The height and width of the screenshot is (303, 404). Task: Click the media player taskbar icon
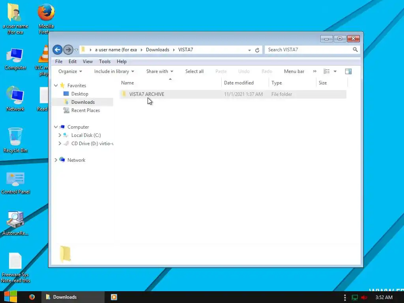114,297
